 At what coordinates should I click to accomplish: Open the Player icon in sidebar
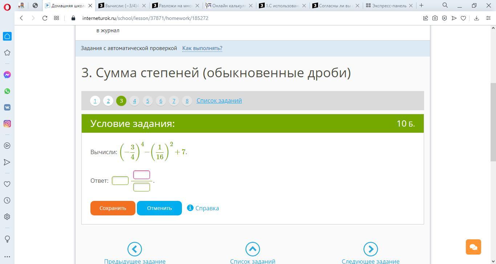tap(7, 146)
